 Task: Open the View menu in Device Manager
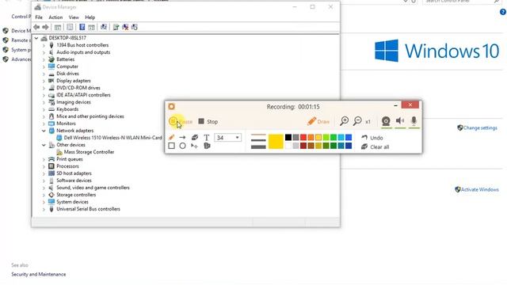coord(74,17)
